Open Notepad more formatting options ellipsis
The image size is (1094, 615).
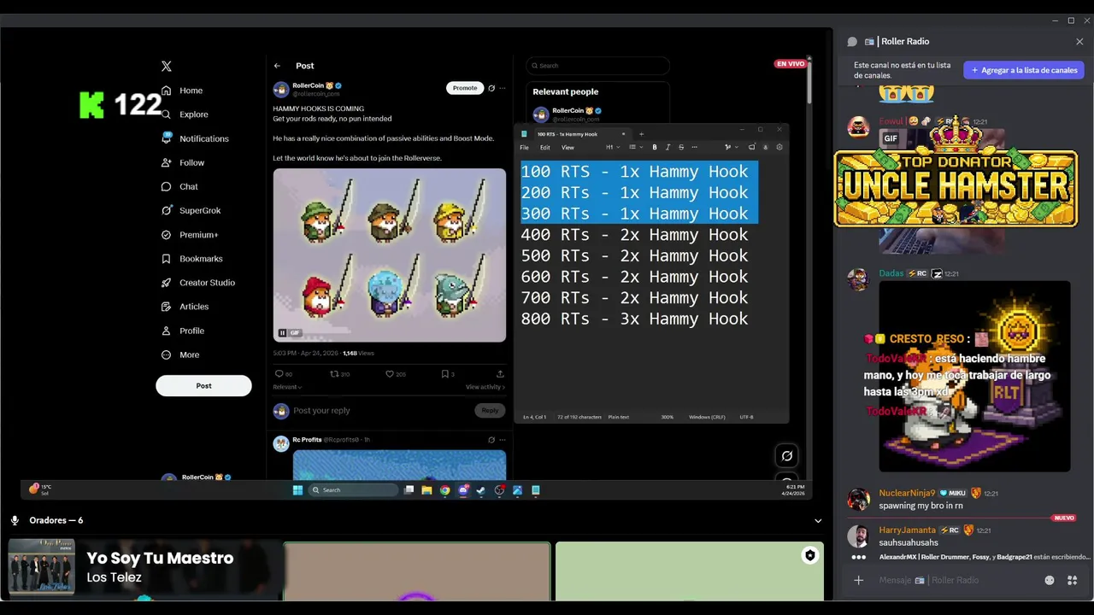pos(694,147)
